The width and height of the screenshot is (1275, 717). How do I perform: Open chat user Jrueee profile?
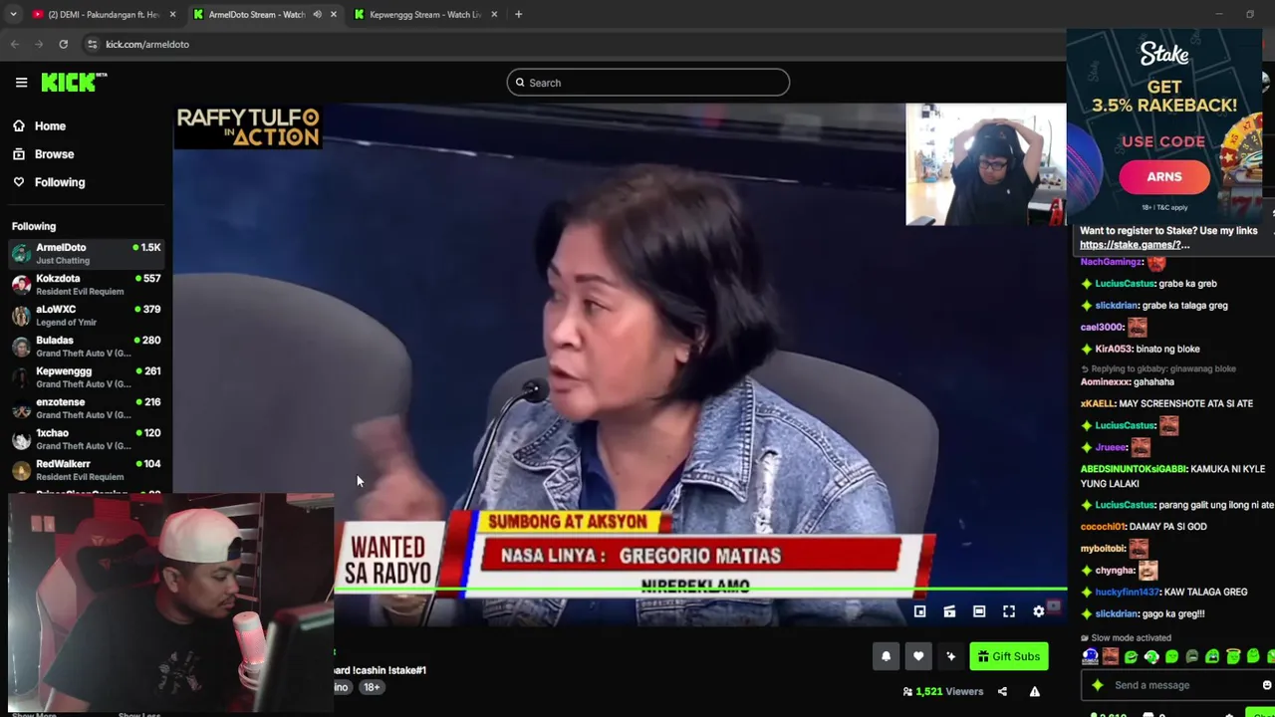pyautogui.click(x=1111, y=448)
